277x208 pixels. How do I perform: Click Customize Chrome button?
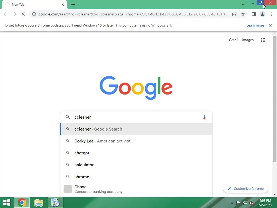(246, 188)
